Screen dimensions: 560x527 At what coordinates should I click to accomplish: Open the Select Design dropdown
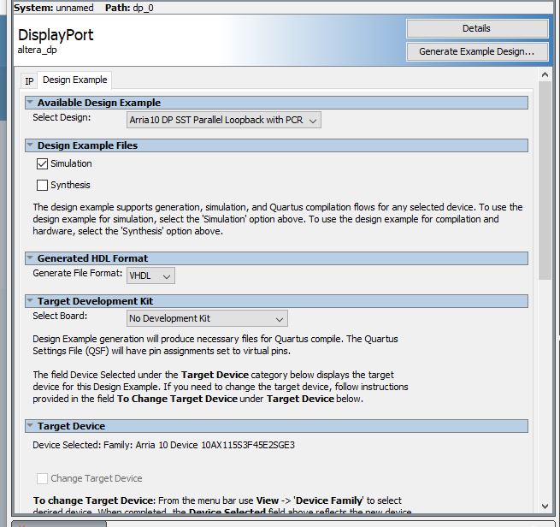click(x=223, y=120)
